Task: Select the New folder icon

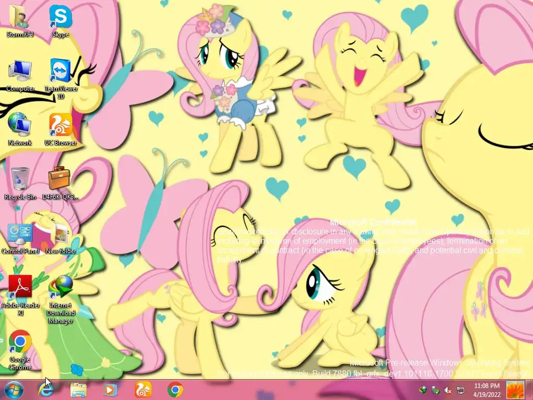Action: pos(60,238)
